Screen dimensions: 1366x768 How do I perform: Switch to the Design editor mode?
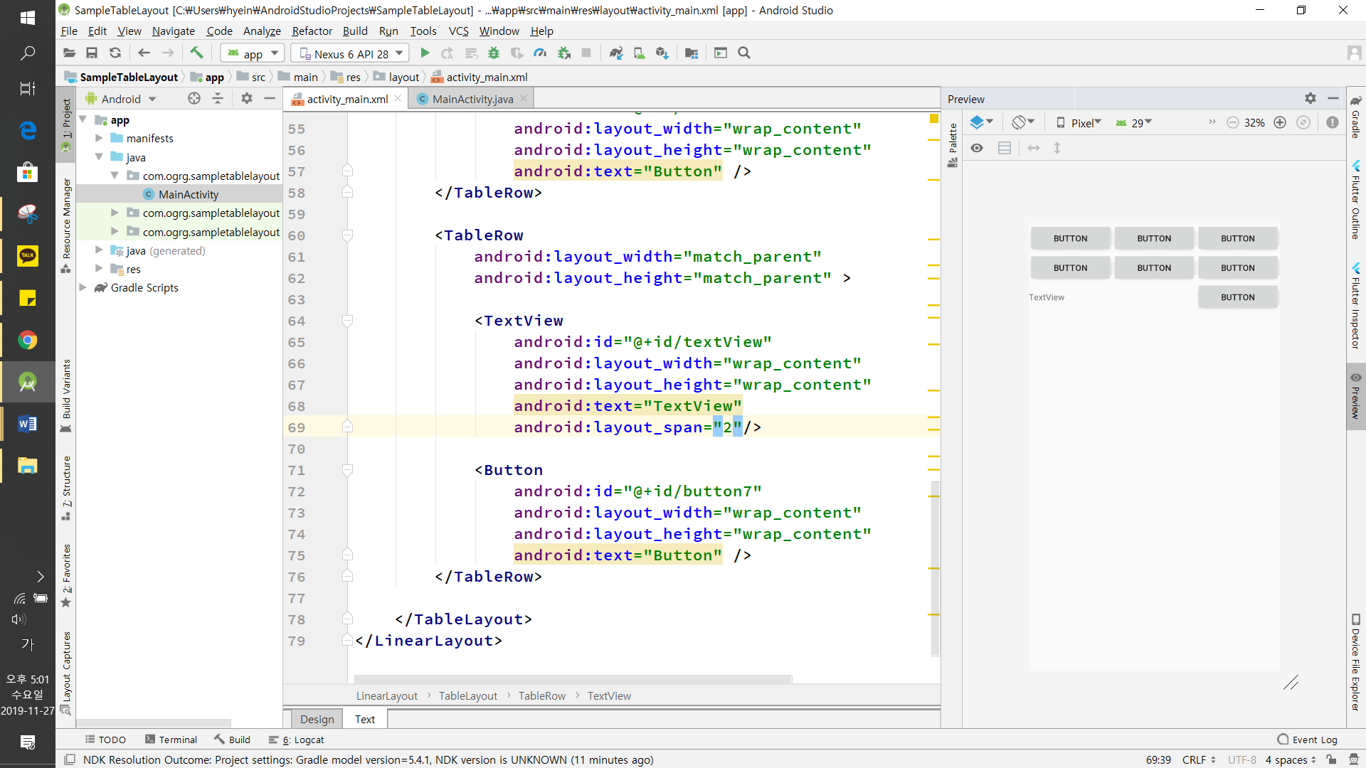[x=317, y=719]
